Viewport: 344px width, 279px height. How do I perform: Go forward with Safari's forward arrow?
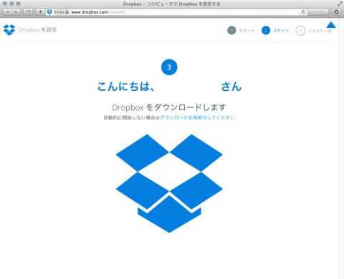16,11
